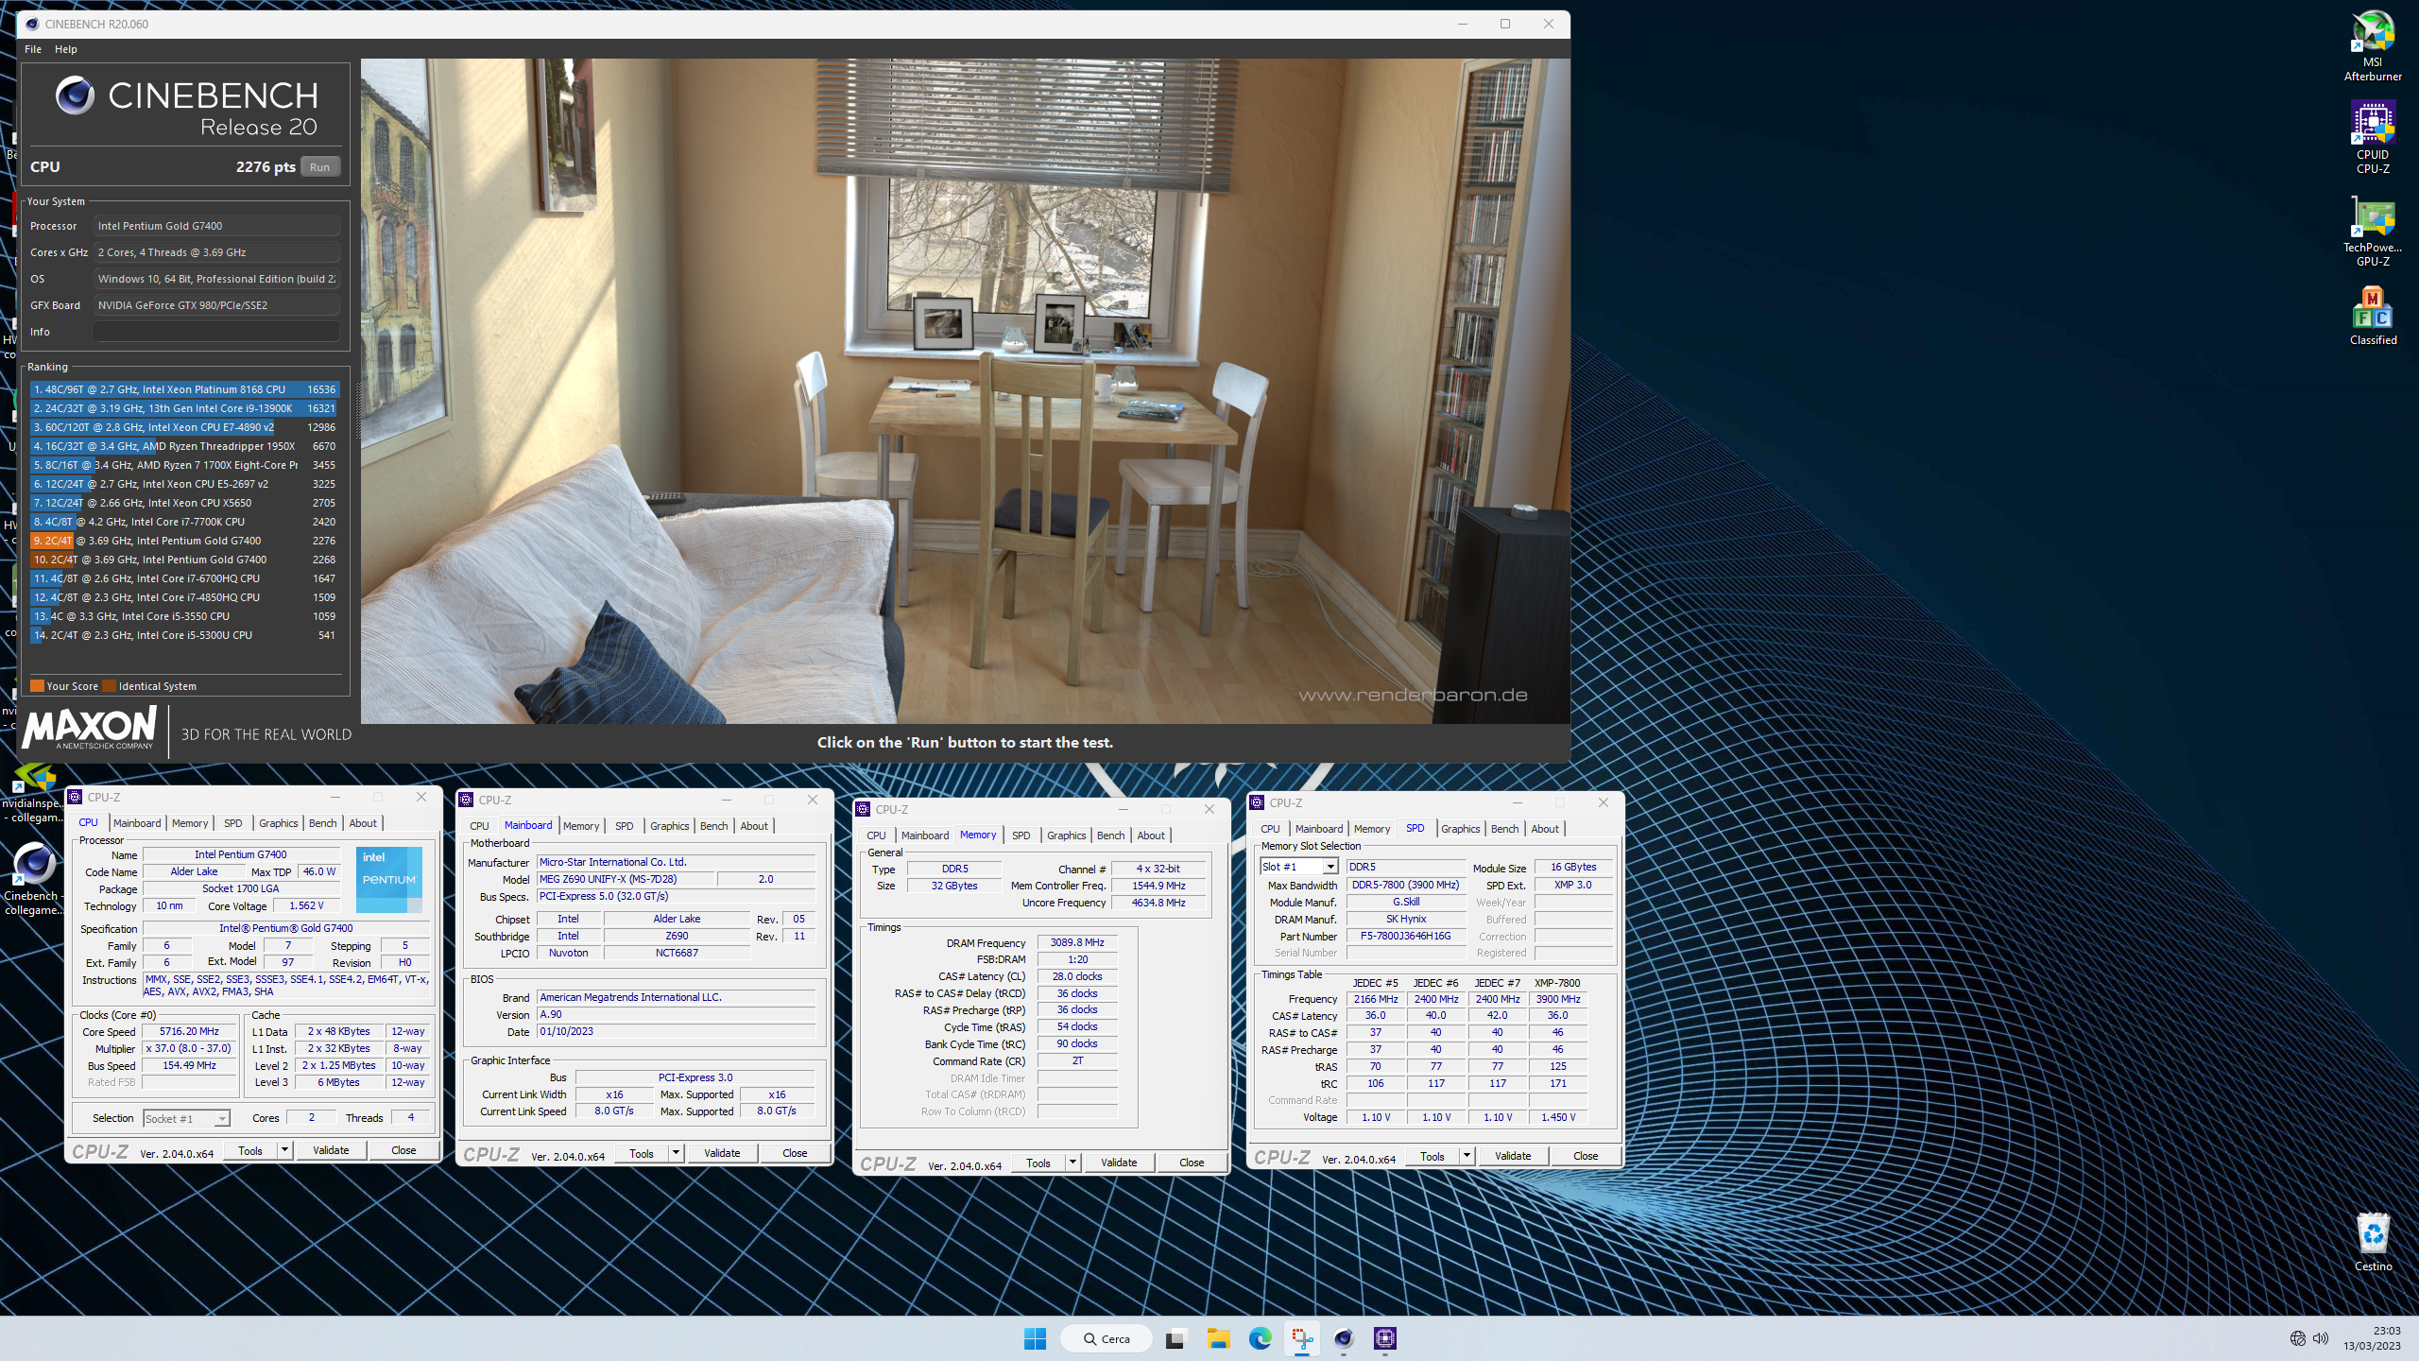Click Tools button in first CPU-Z
Image resolution: width=2419 pixels, height=1361 pixels.
tap(250, 1150)
